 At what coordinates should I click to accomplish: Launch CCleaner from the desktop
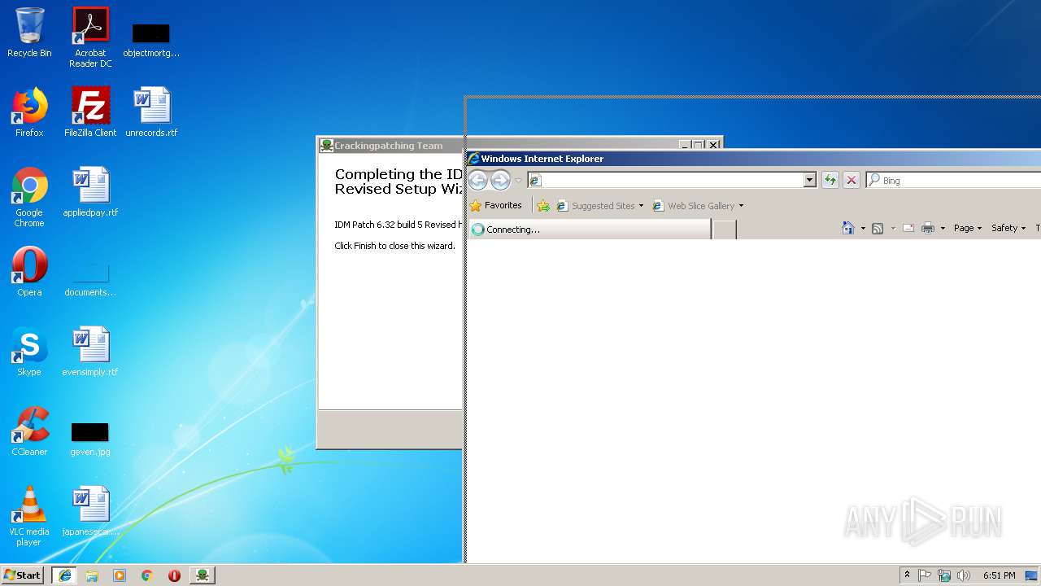29,431
